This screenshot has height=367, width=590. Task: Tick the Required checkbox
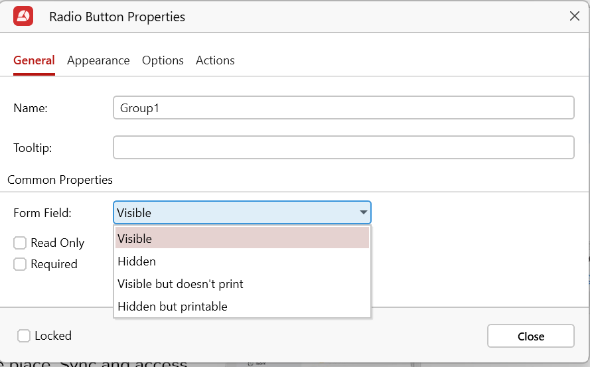pyautogui.click(x=21, y=264)
